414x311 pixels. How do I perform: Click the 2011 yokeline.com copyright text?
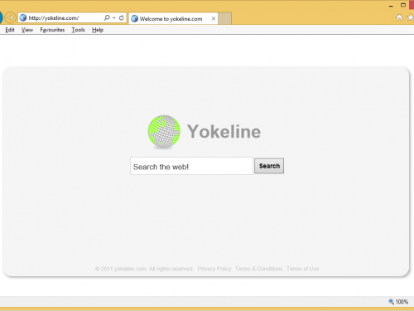144,269
